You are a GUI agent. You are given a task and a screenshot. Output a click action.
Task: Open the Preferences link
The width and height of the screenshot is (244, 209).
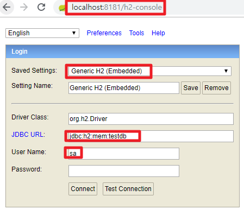[104, 33]
